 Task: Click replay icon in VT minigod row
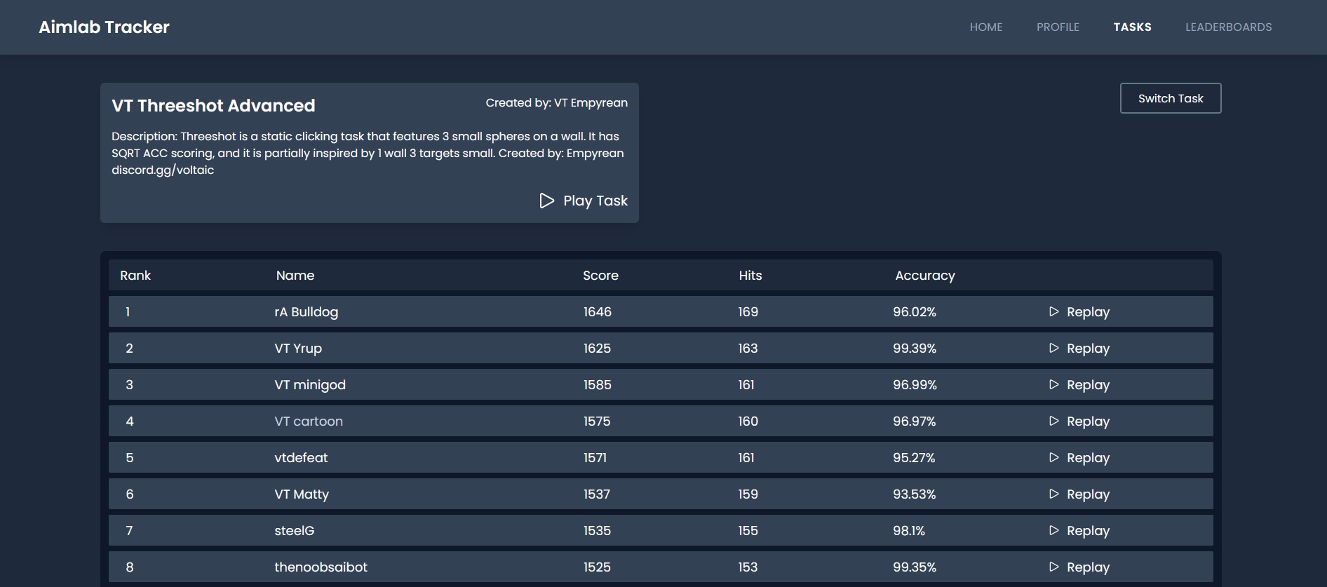(1053, 384)
